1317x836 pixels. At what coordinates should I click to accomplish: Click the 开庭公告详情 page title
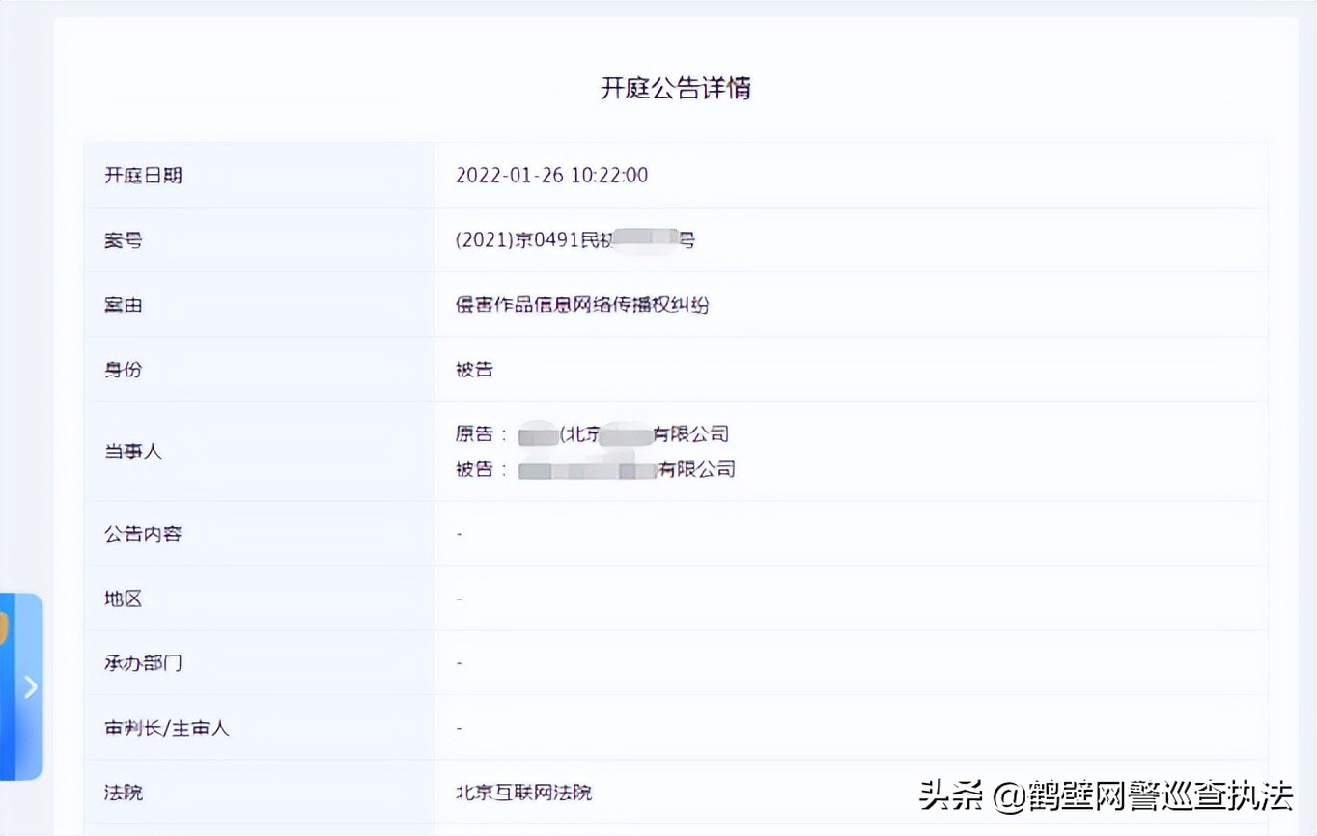click(676, 88)
